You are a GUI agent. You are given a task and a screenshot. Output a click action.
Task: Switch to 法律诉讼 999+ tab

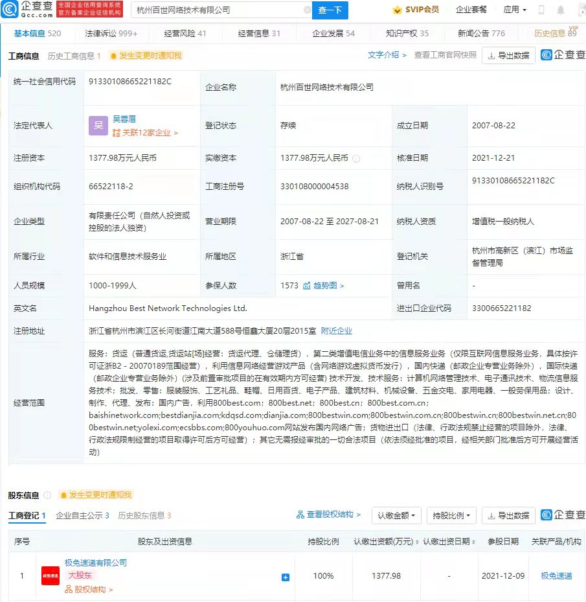[111, 34]
